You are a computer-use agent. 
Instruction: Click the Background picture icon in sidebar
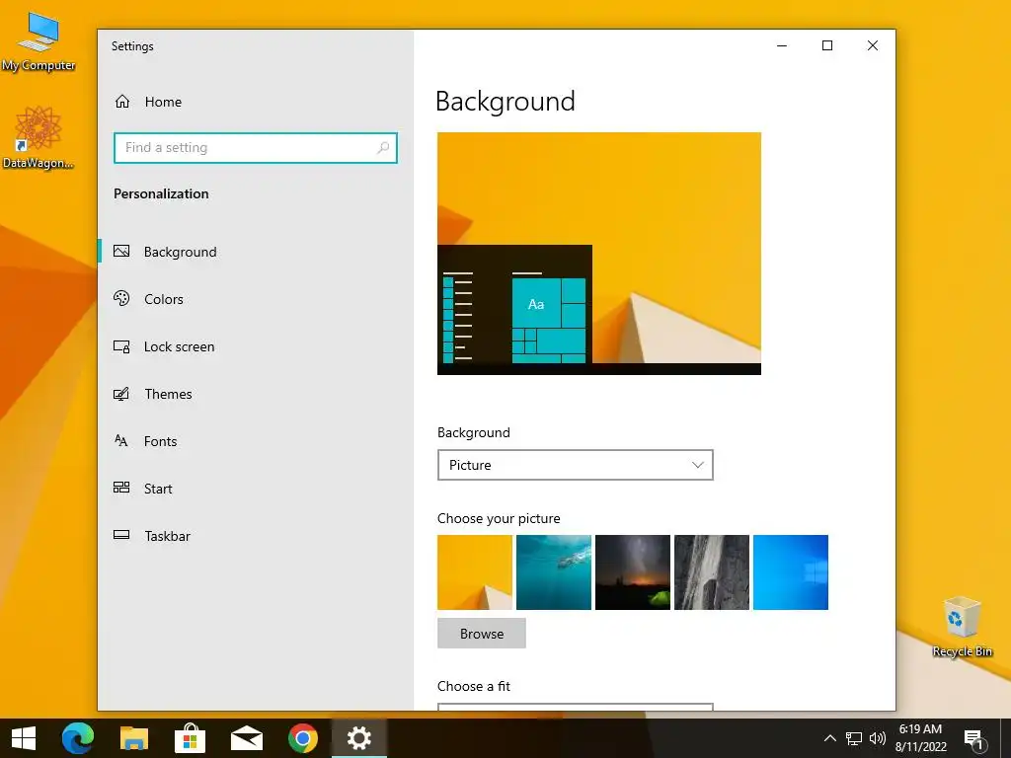coord(121,252)
